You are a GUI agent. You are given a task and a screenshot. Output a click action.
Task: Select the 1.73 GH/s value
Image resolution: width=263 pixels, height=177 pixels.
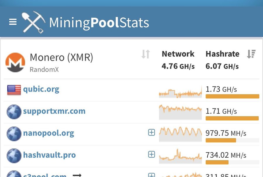coord(221,89)
